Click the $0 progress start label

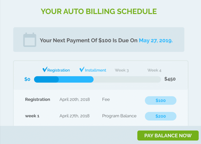(x=27, y=79)
